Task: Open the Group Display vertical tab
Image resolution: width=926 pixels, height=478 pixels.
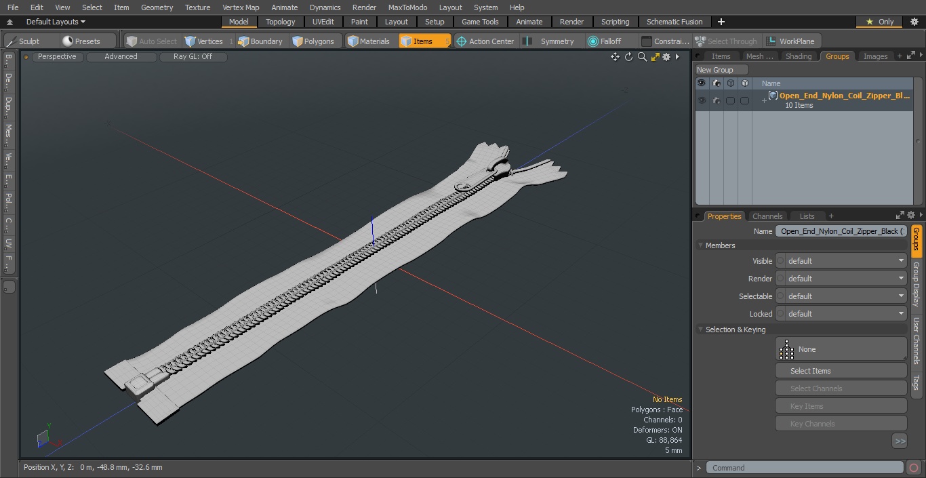Action: click(x=917, y=284)
